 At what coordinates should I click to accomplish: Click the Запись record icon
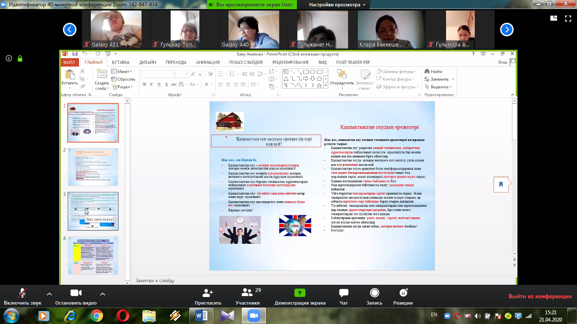[374, 294]
